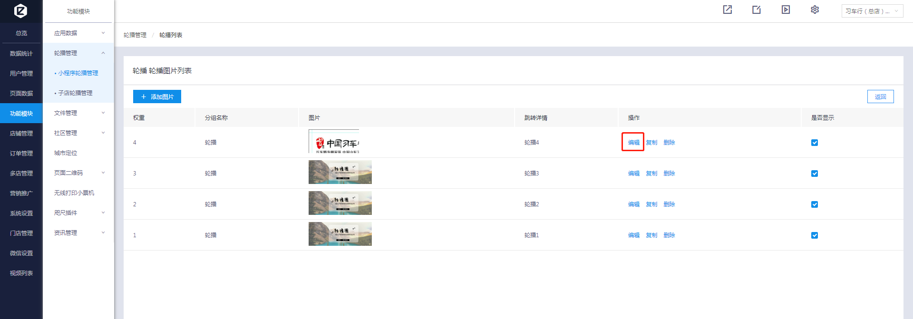Image resolution: width=913 pixels, height=319 pixels.
Task: Open settings via the gear icon
Action: tap(815, 10)
